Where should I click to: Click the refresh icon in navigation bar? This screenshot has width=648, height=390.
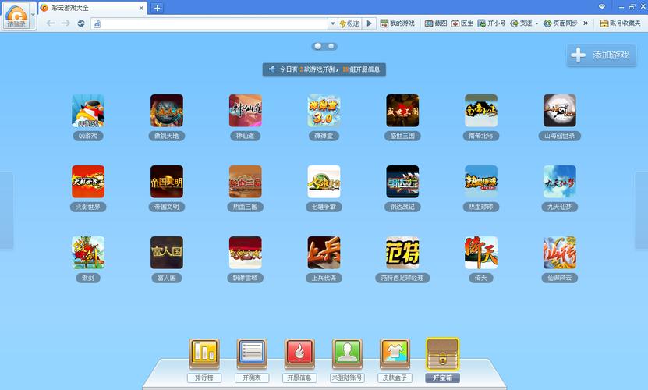click(81, 23)
